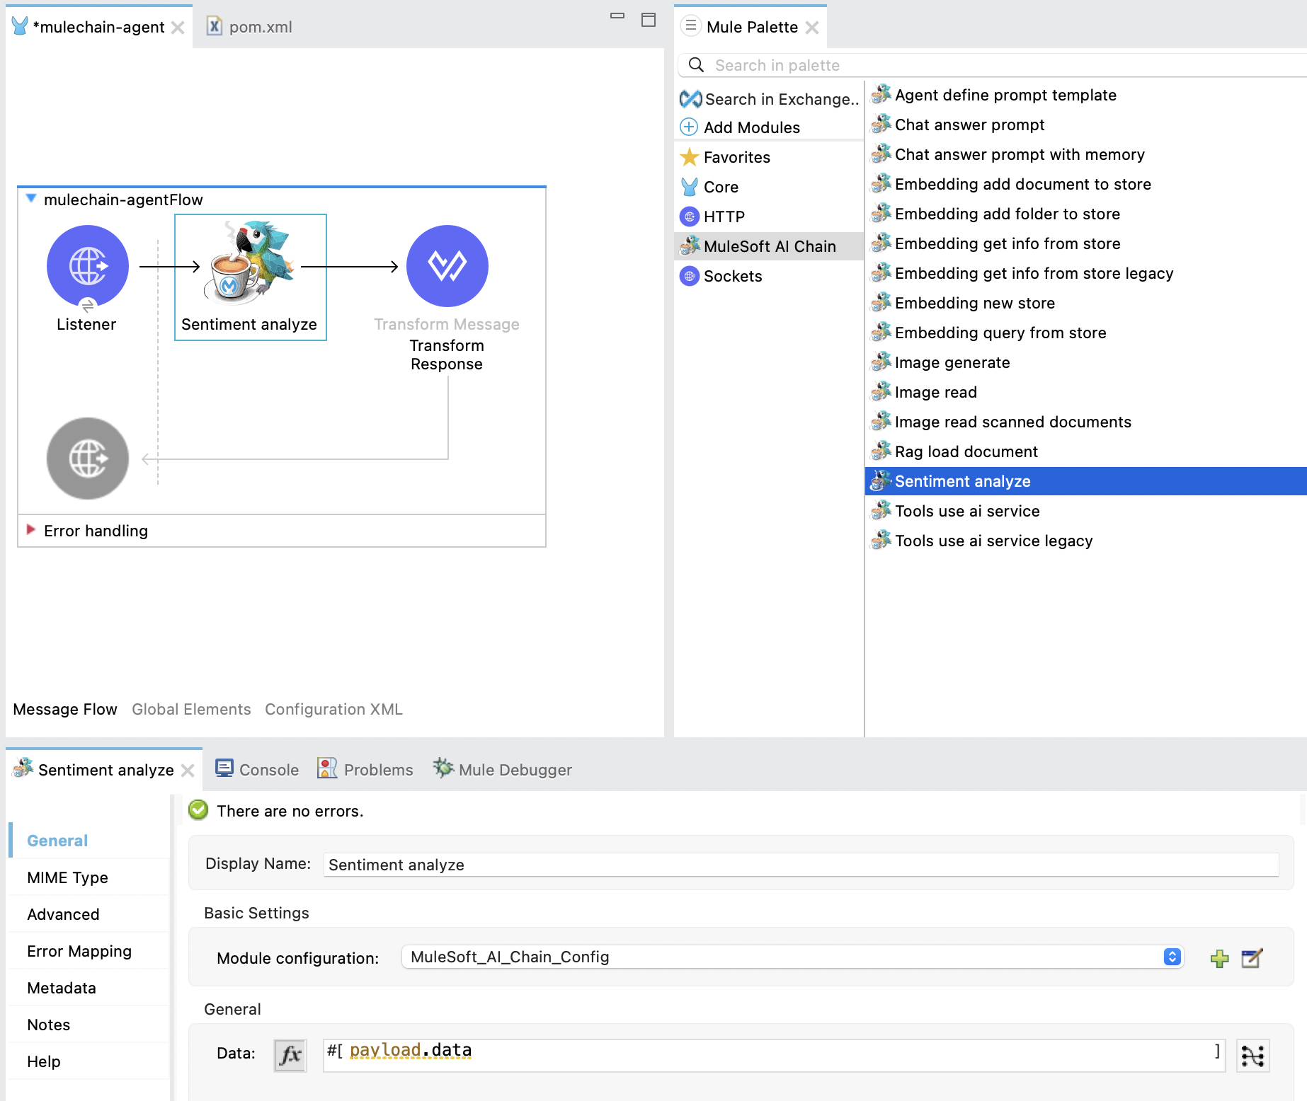Screen dimensions: 1307x1101
Task: Close the mulechain-agent editor tab
Action: 178,28
